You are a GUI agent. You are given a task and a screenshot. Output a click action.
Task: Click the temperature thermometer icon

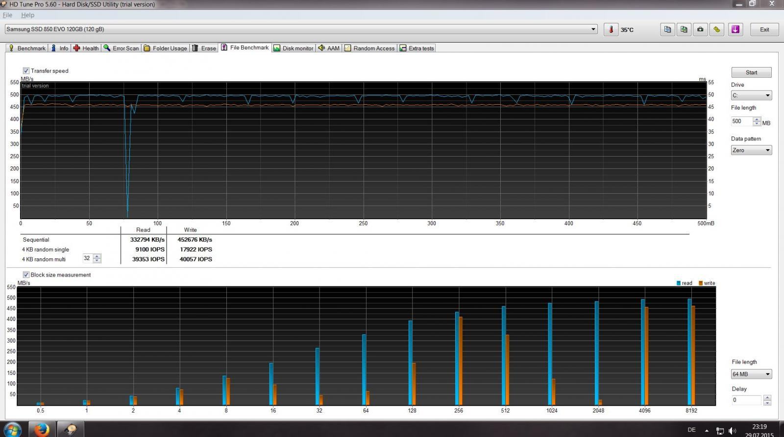coord(611,29)
